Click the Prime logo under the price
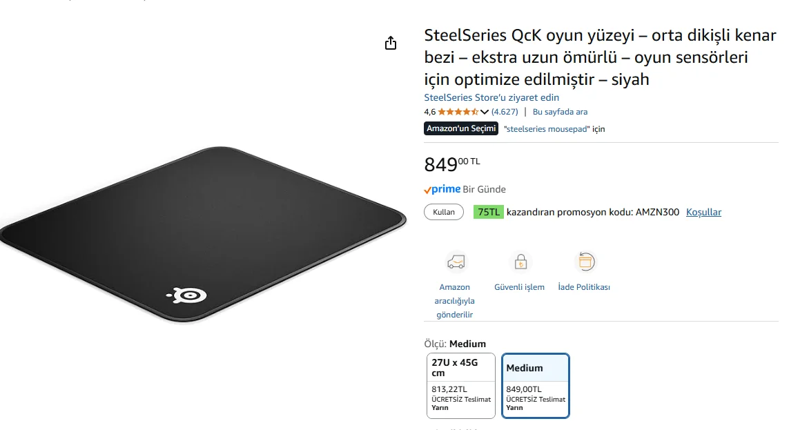789x430 pixels. (x=442, y=189)
